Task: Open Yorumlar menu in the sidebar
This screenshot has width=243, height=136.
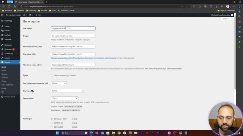Action: tap(10, 39)
